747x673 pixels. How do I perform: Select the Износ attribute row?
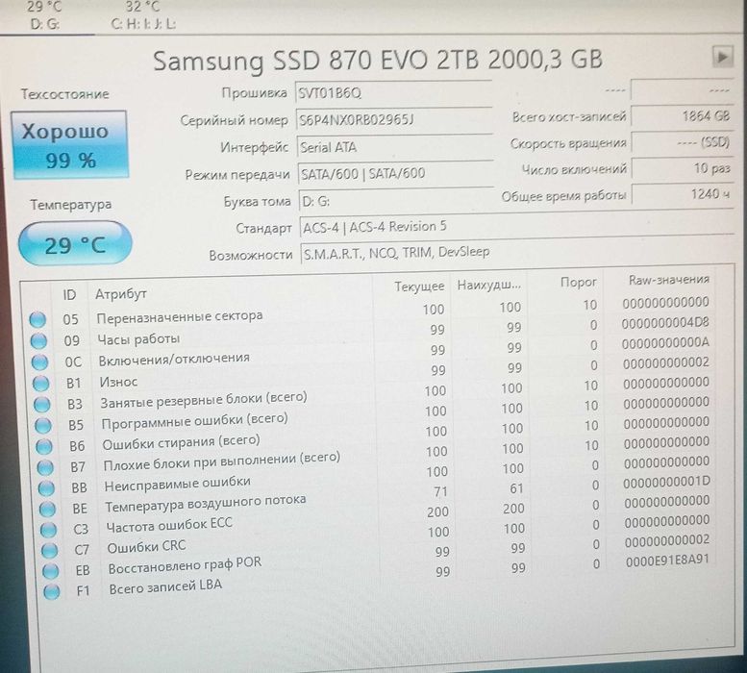372,373
